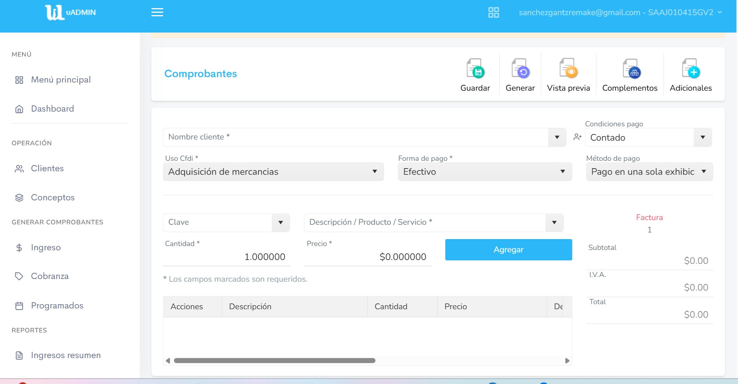This screenshot has width=738, height=384.
Task: Open the account dropdown sanchezgantzremake@gmail.com
Action: click(x=620, y=12)
